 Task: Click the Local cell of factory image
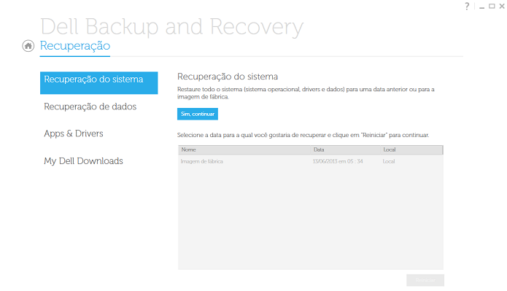coord(389,161)
